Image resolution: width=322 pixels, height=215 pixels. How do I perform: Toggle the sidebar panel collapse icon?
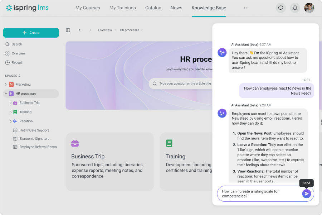point(68,30)
